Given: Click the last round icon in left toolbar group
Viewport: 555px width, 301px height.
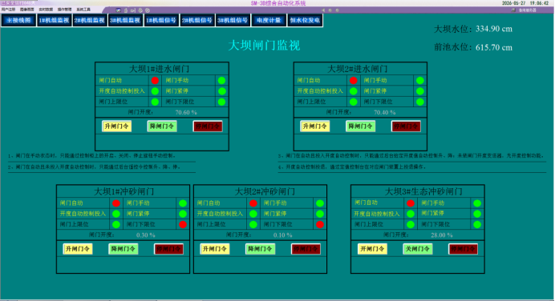Looking at the screenshot, I should [x=148, y=10].
